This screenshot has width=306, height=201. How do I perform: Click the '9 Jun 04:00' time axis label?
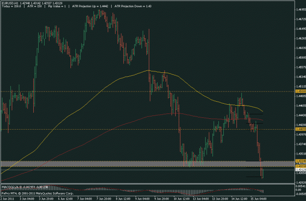[142, 199]
